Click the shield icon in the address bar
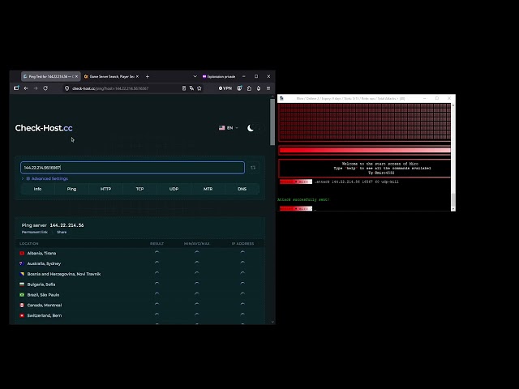Viewport: 519px width, 389px height. 66,88
